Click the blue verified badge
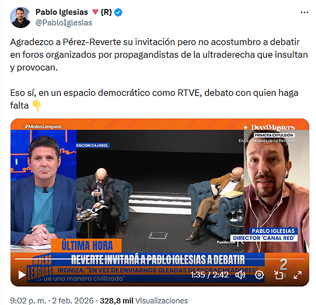The height and width of the screenshot is (305, 316). coord(118,12)
